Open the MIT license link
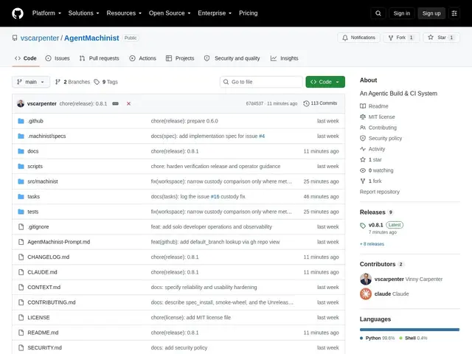The image size is (472, 354). [x=378, y=117]
